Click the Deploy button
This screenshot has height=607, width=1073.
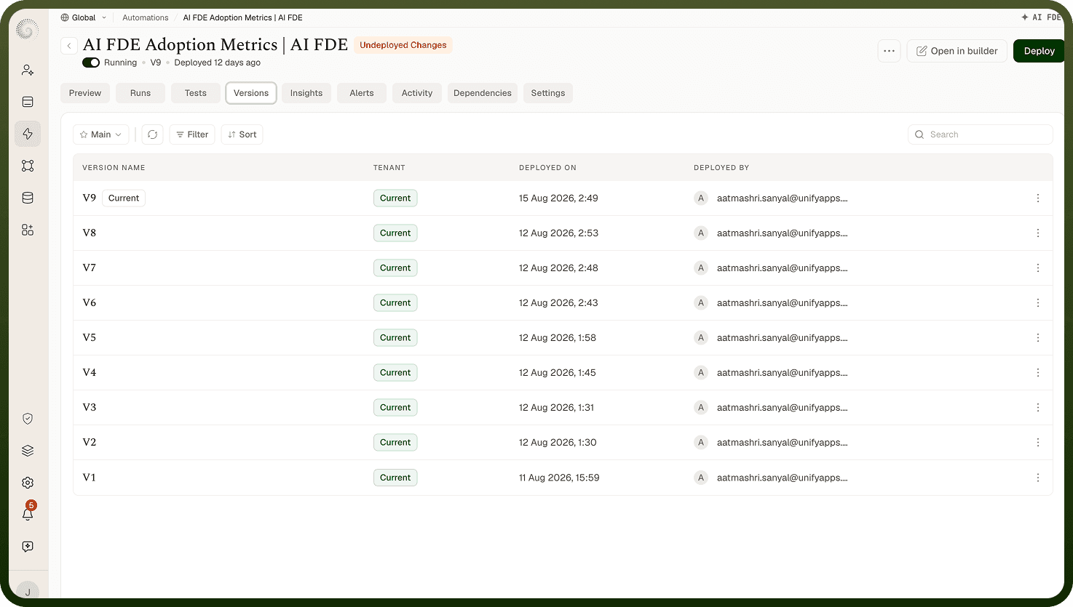1039,51
